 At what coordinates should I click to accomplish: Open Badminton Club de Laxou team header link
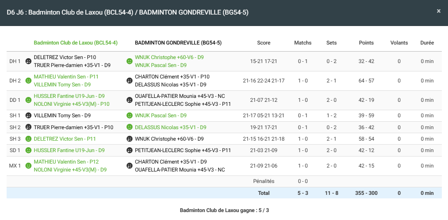[75, 43]
